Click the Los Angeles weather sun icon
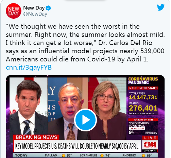171x158 pixels. [102, 155]
